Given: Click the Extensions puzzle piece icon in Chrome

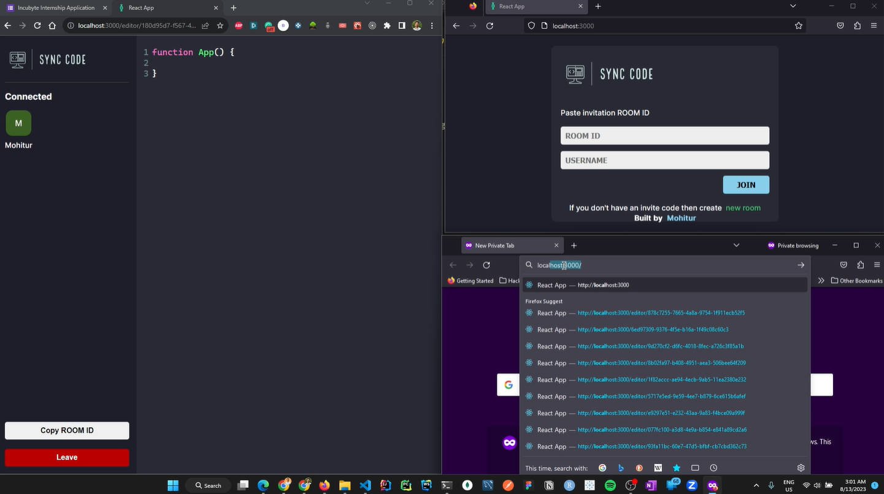Looking at the screenshot, I should [386, 25].
